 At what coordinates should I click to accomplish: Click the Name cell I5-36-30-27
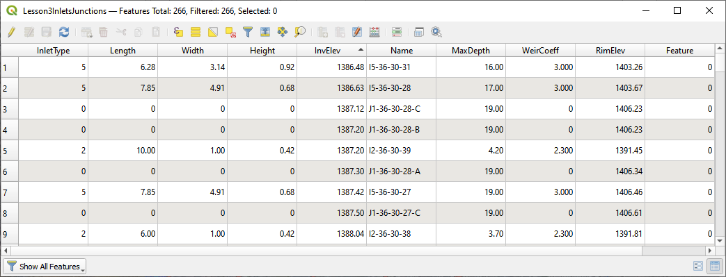tap(402, 192)
